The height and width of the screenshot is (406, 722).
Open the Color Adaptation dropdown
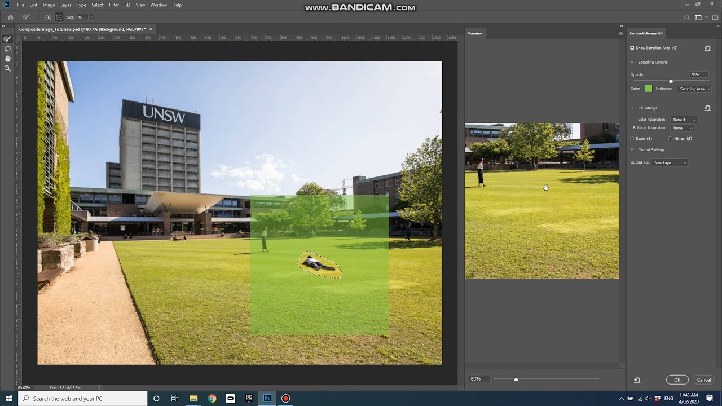[684, 120]
